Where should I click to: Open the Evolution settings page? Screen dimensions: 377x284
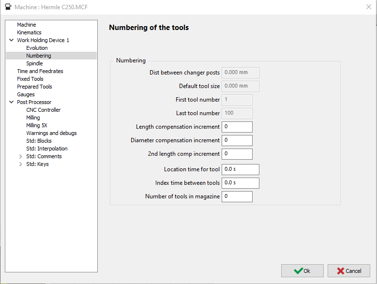37,48
